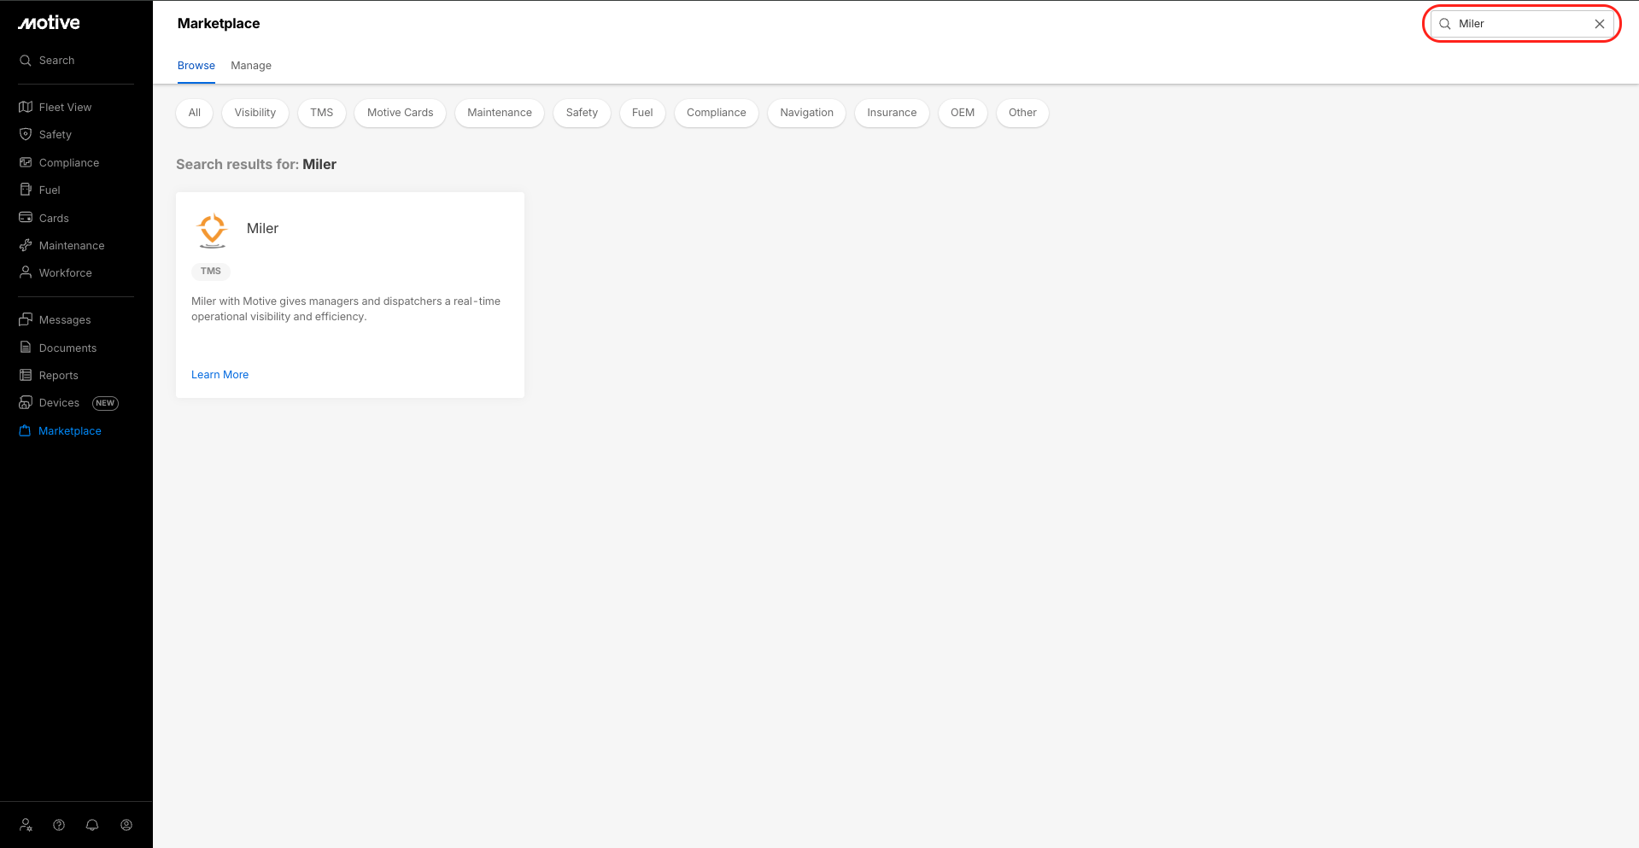1639x848 pixels.
Task: Focus the Marketplace search field
Action: [x=1521, y=24]
